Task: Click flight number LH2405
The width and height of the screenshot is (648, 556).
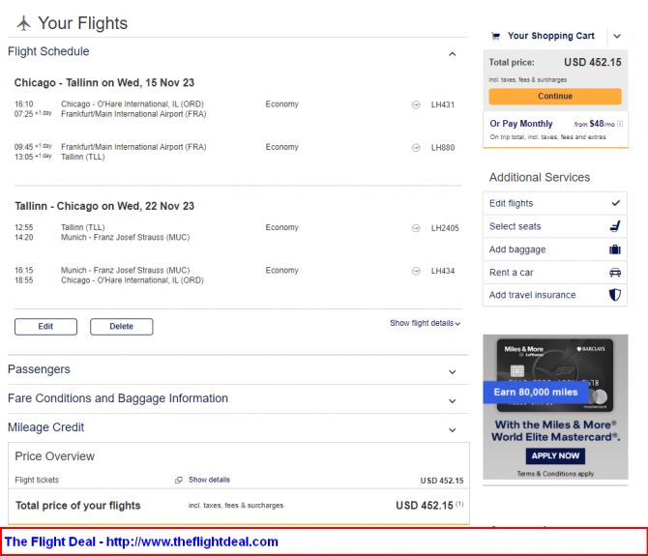Action: pyautogui.click(x=445, y=228)
